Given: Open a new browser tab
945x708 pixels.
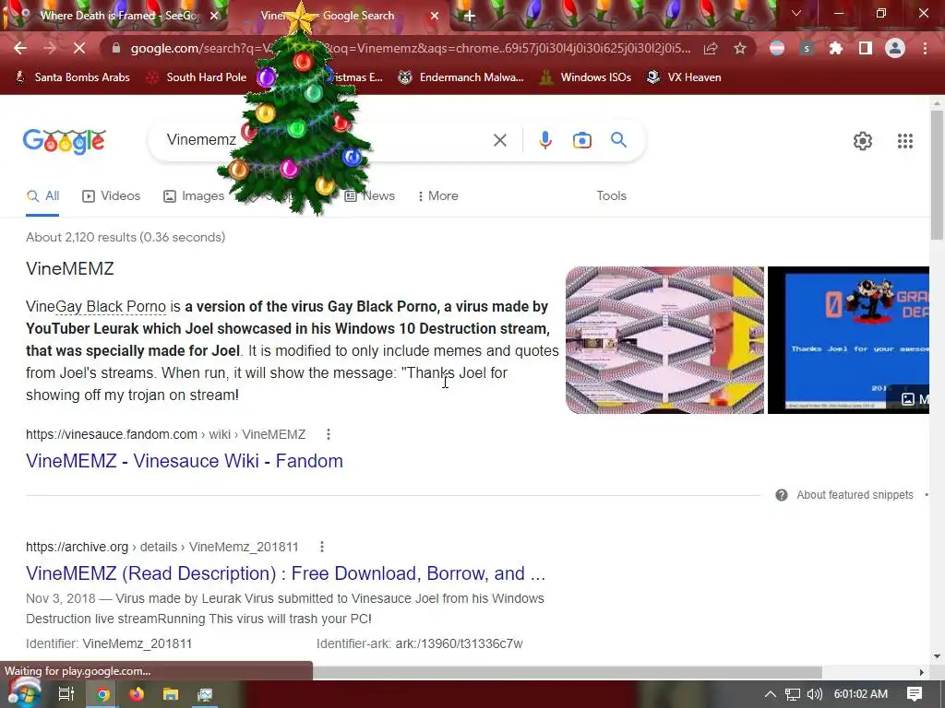Looking at the screenshot, I should (470, 16).
